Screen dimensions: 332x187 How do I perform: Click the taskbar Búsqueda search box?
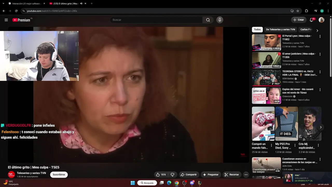click(147, 183)
